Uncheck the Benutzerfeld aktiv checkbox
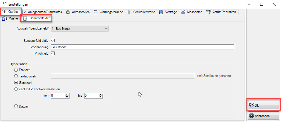The height and width of the screenshot is (122, 281). coord(53,41)
